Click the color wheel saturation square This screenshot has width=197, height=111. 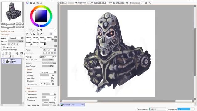pyautogui.click(x=41, y=16)
